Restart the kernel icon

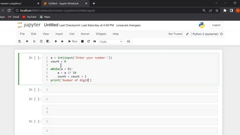88,41
